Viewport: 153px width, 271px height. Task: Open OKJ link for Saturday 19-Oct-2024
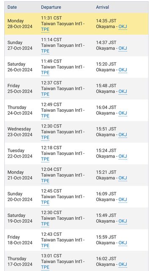(123, 221)
